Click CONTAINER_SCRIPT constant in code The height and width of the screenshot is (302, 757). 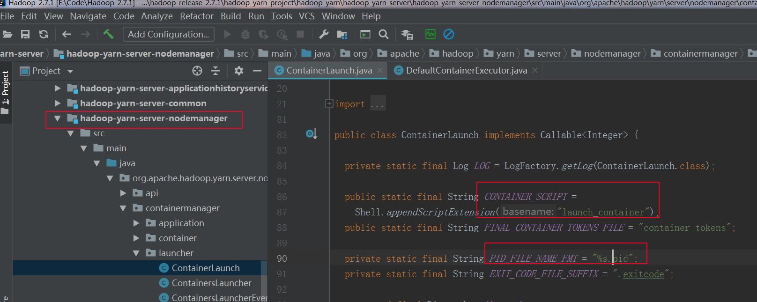point(526,197)
